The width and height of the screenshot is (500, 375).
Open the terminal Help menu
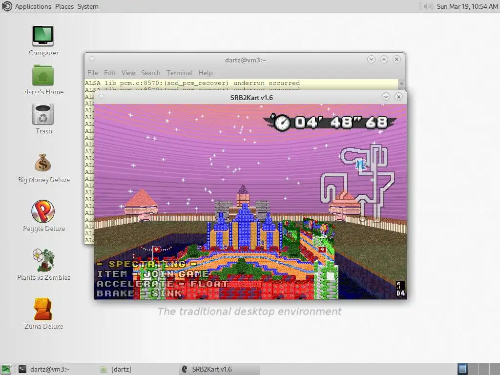206,73
